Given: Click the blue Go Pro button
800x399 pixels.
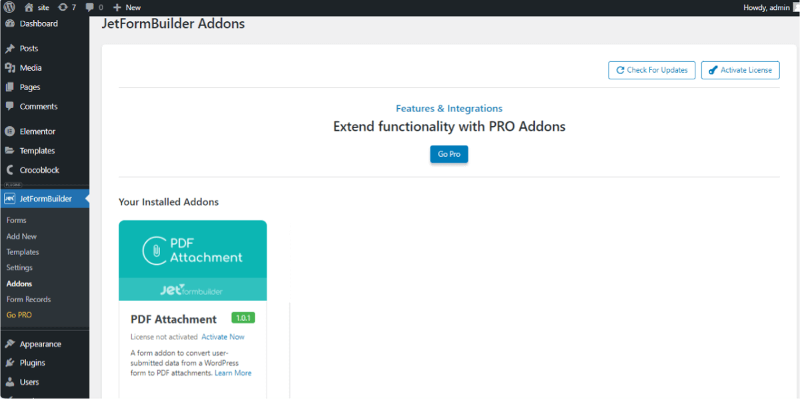Looking at the screenshot, I should [449, 154].
